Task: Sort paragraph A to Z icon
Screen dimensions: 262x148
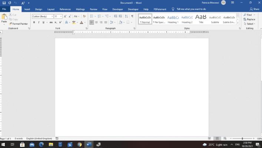Action: 126,16
